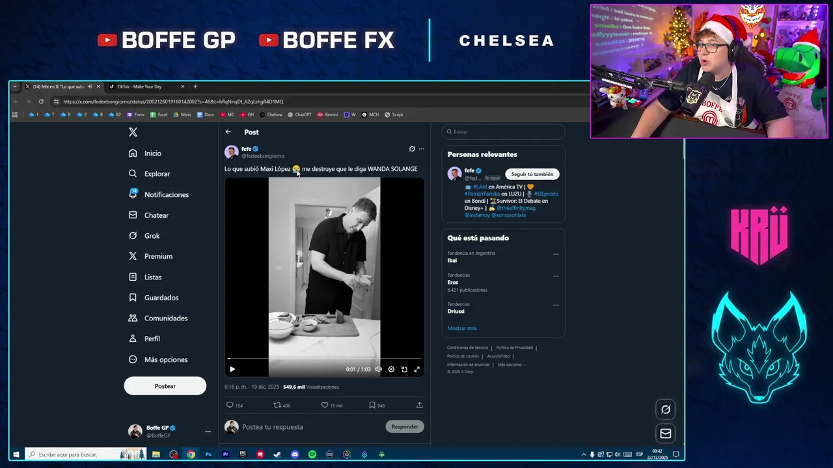Reload the page

coord(41,101)
